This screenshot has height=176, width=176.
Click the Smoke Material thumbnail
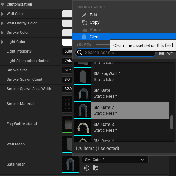(67, 104)
